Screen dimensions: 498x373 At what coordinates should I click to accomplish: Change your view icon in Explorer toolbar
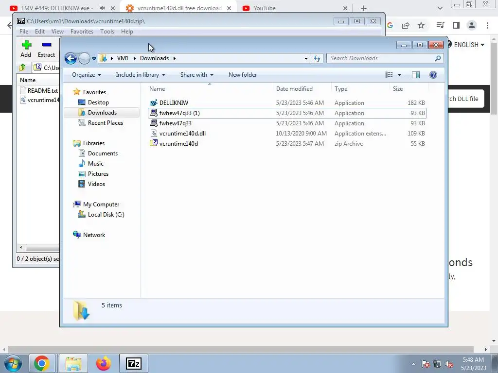[389, 75]
